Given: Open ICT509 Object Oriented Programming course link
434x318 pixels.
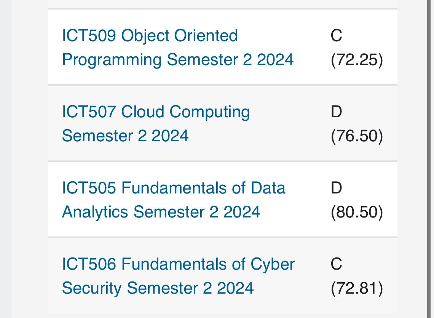Looking at the screenshot, I should point(177,48).
